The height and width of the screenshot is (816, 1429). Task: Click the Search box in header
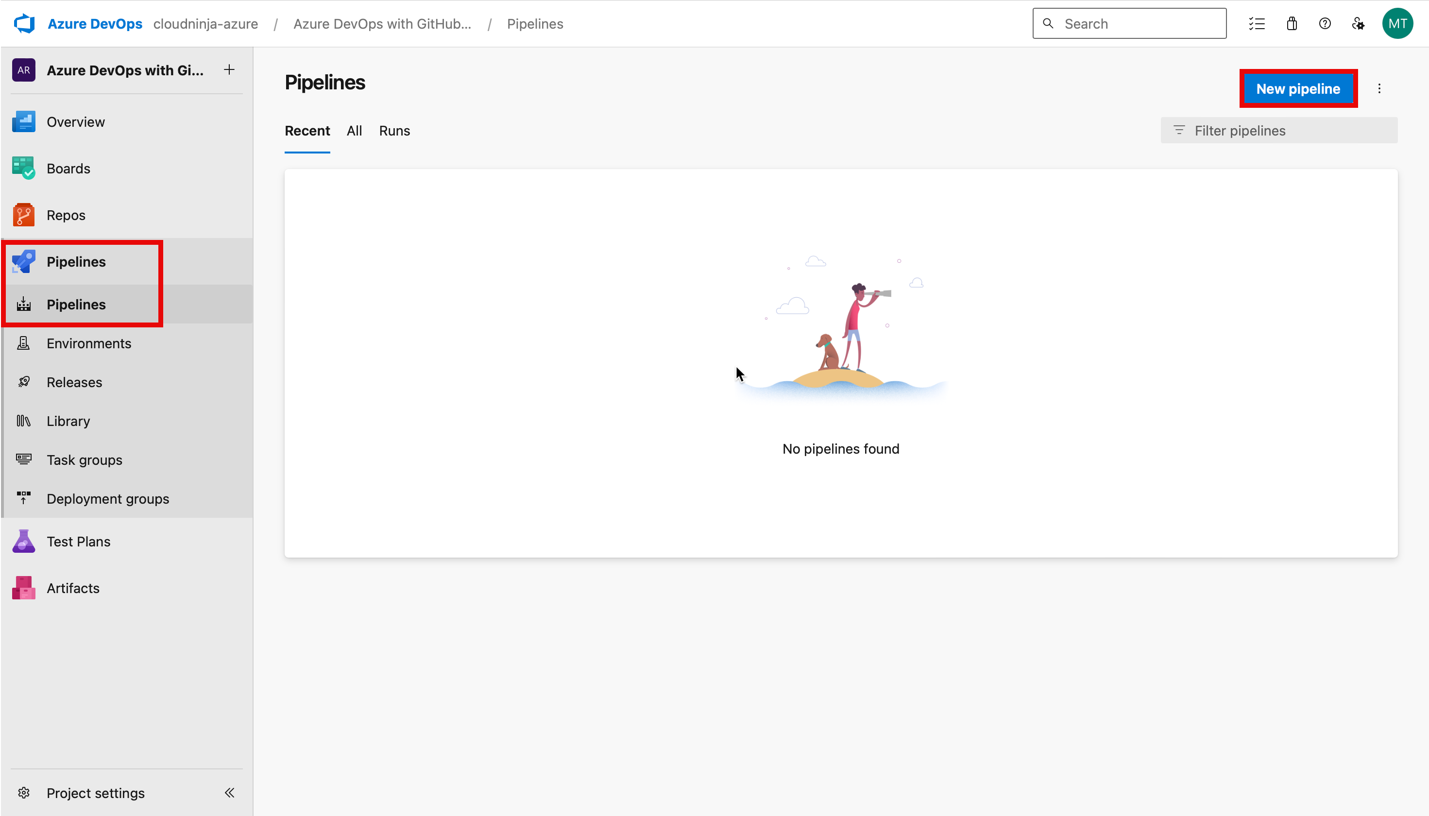tap(1129, 23)
